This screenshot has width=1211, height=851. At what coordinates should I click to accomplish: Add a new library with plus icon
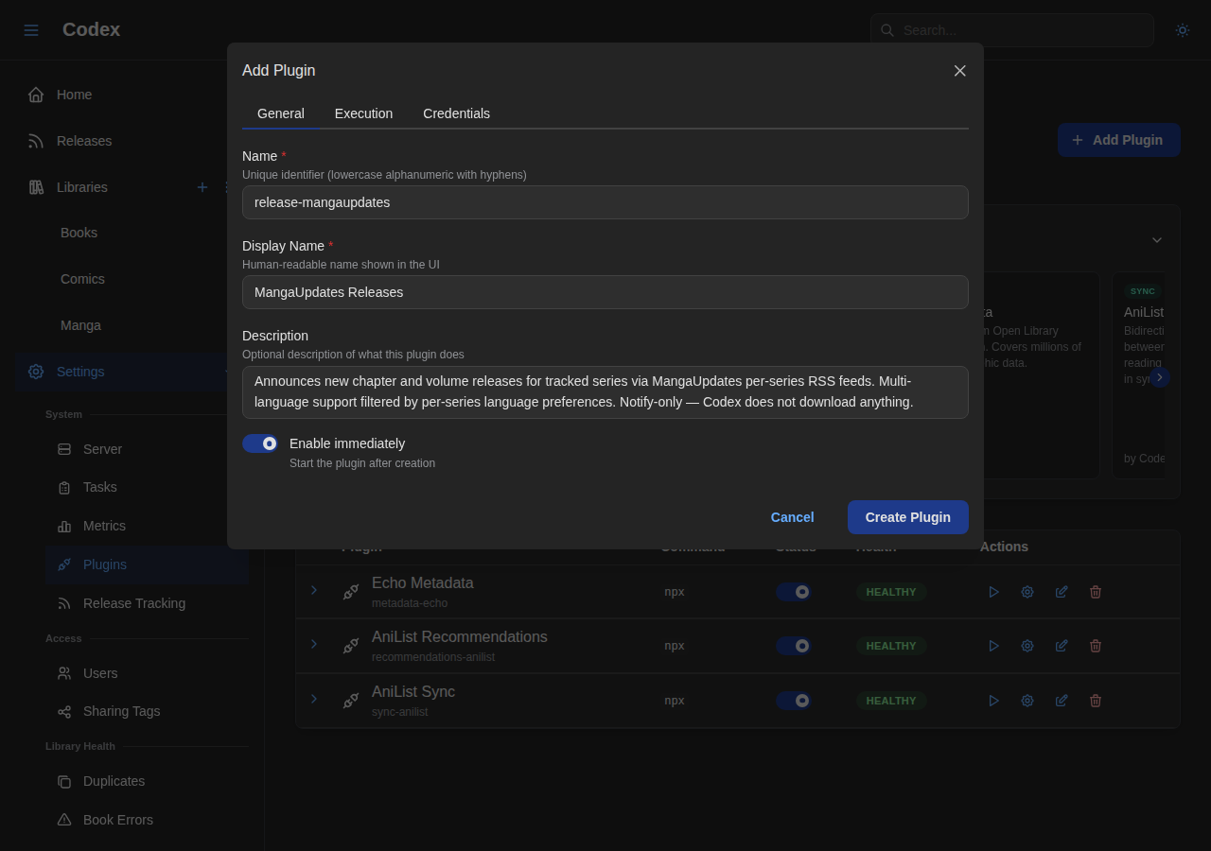click(202, 187)
